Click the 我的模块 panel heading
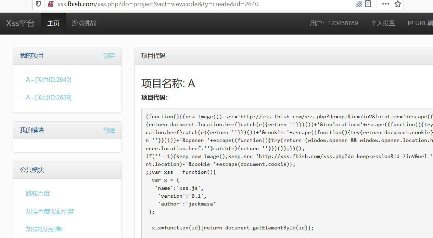This screenshot has width=433, height=238. pyautogui.click(x=32, y=130)
